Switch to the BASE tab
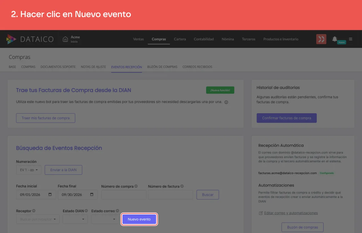 [12, 67]
